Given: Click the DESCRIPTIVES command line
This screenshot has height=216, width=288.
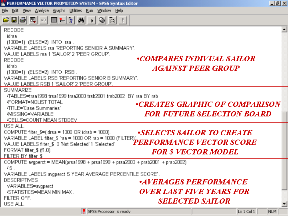Looking at the screenshot, I should click(x=21, y=180).
